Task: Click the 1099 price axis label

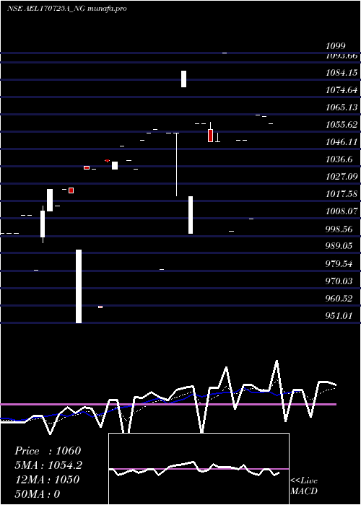Action: tap(336, 46)
